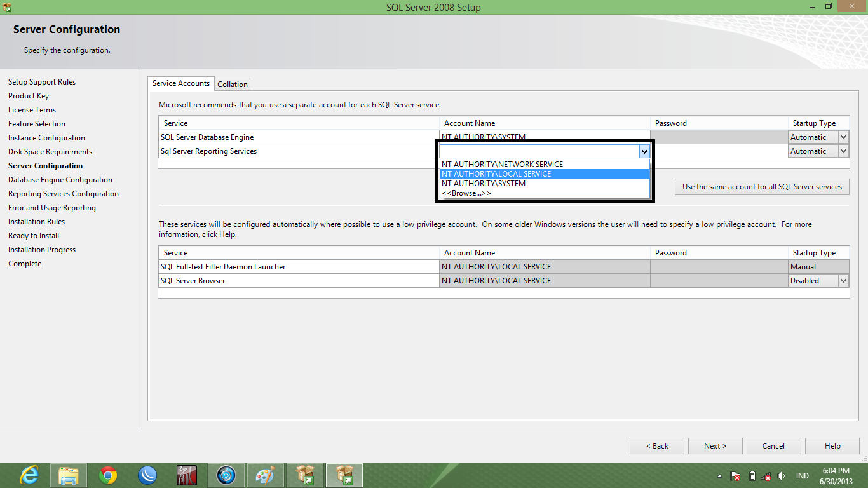Click Feature Selection in the step list
The width and height of the screenshot is (868, 488).
pyautogui.click(x=37, y=124)
